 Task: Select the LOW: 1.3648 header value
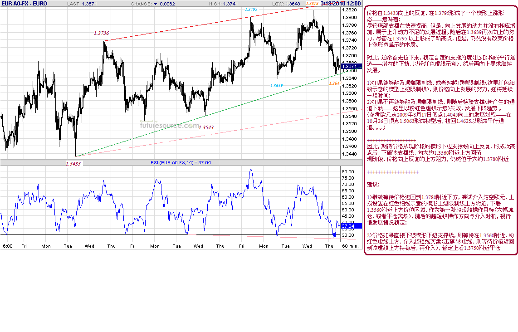tap(286, 4)
